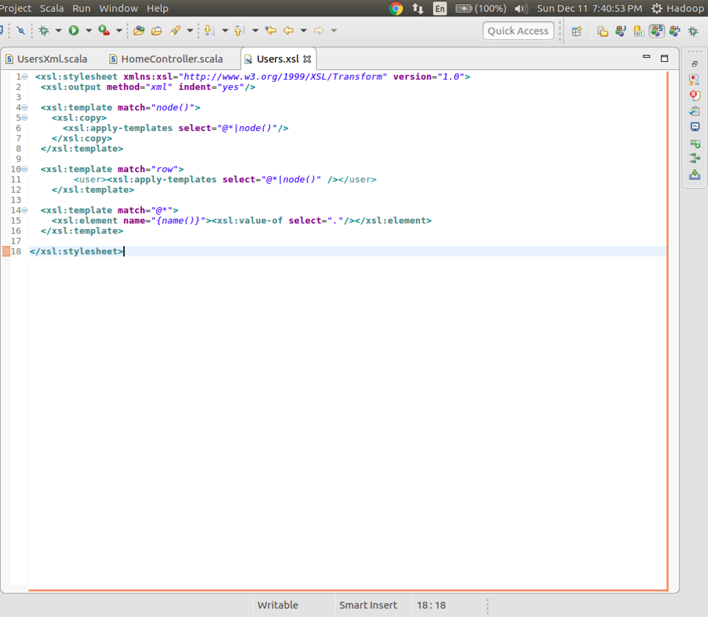Image resolution: width=708 pixels, height=617 pixels.
Task: Click the Run External Tools icon
Action: point(104,30)
